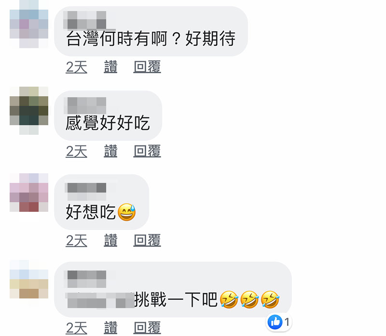
Task: Open 2天 timestamp under 感覺好好吃 comment
Action: (x=77, y=151)
